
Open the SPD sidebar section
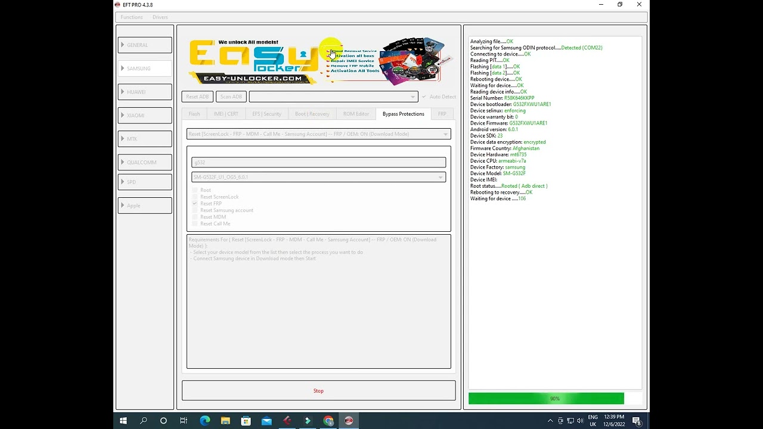pyautogui.click(x=145, y=182)
